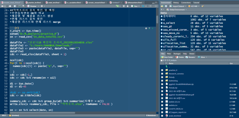Click the Run button in editor toolbar
Viewport: 239px width, 118px height.
tap(135, 6)
